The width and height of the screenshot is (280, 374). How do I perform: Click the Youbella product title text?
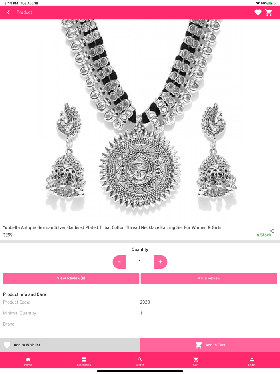click(112, 227)
